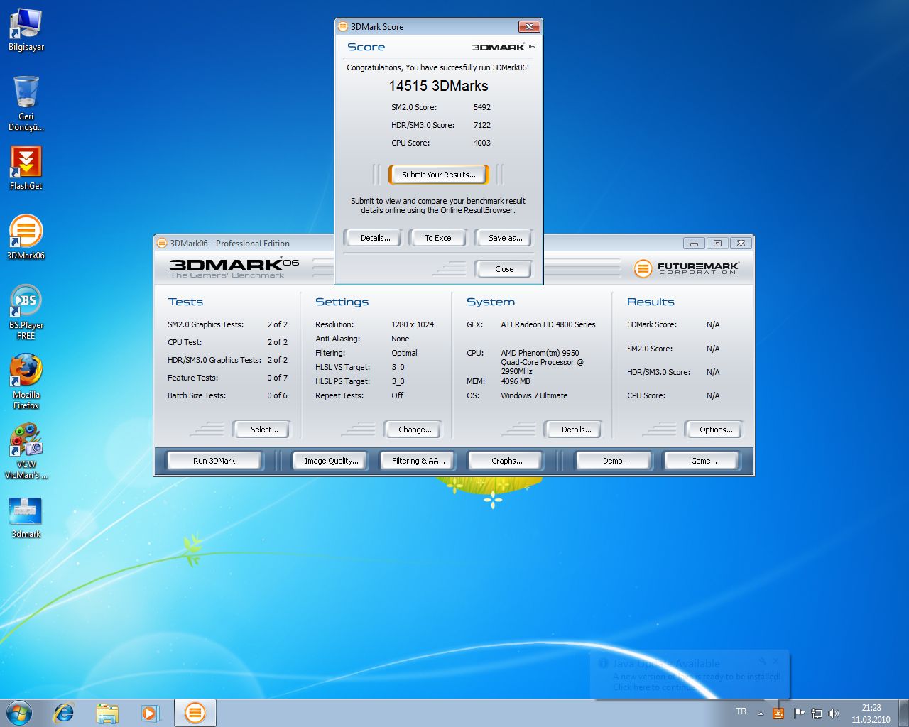909x727 pixels.
Task: Show hidden tray icons arrow
Action: (x=761, y=713)
